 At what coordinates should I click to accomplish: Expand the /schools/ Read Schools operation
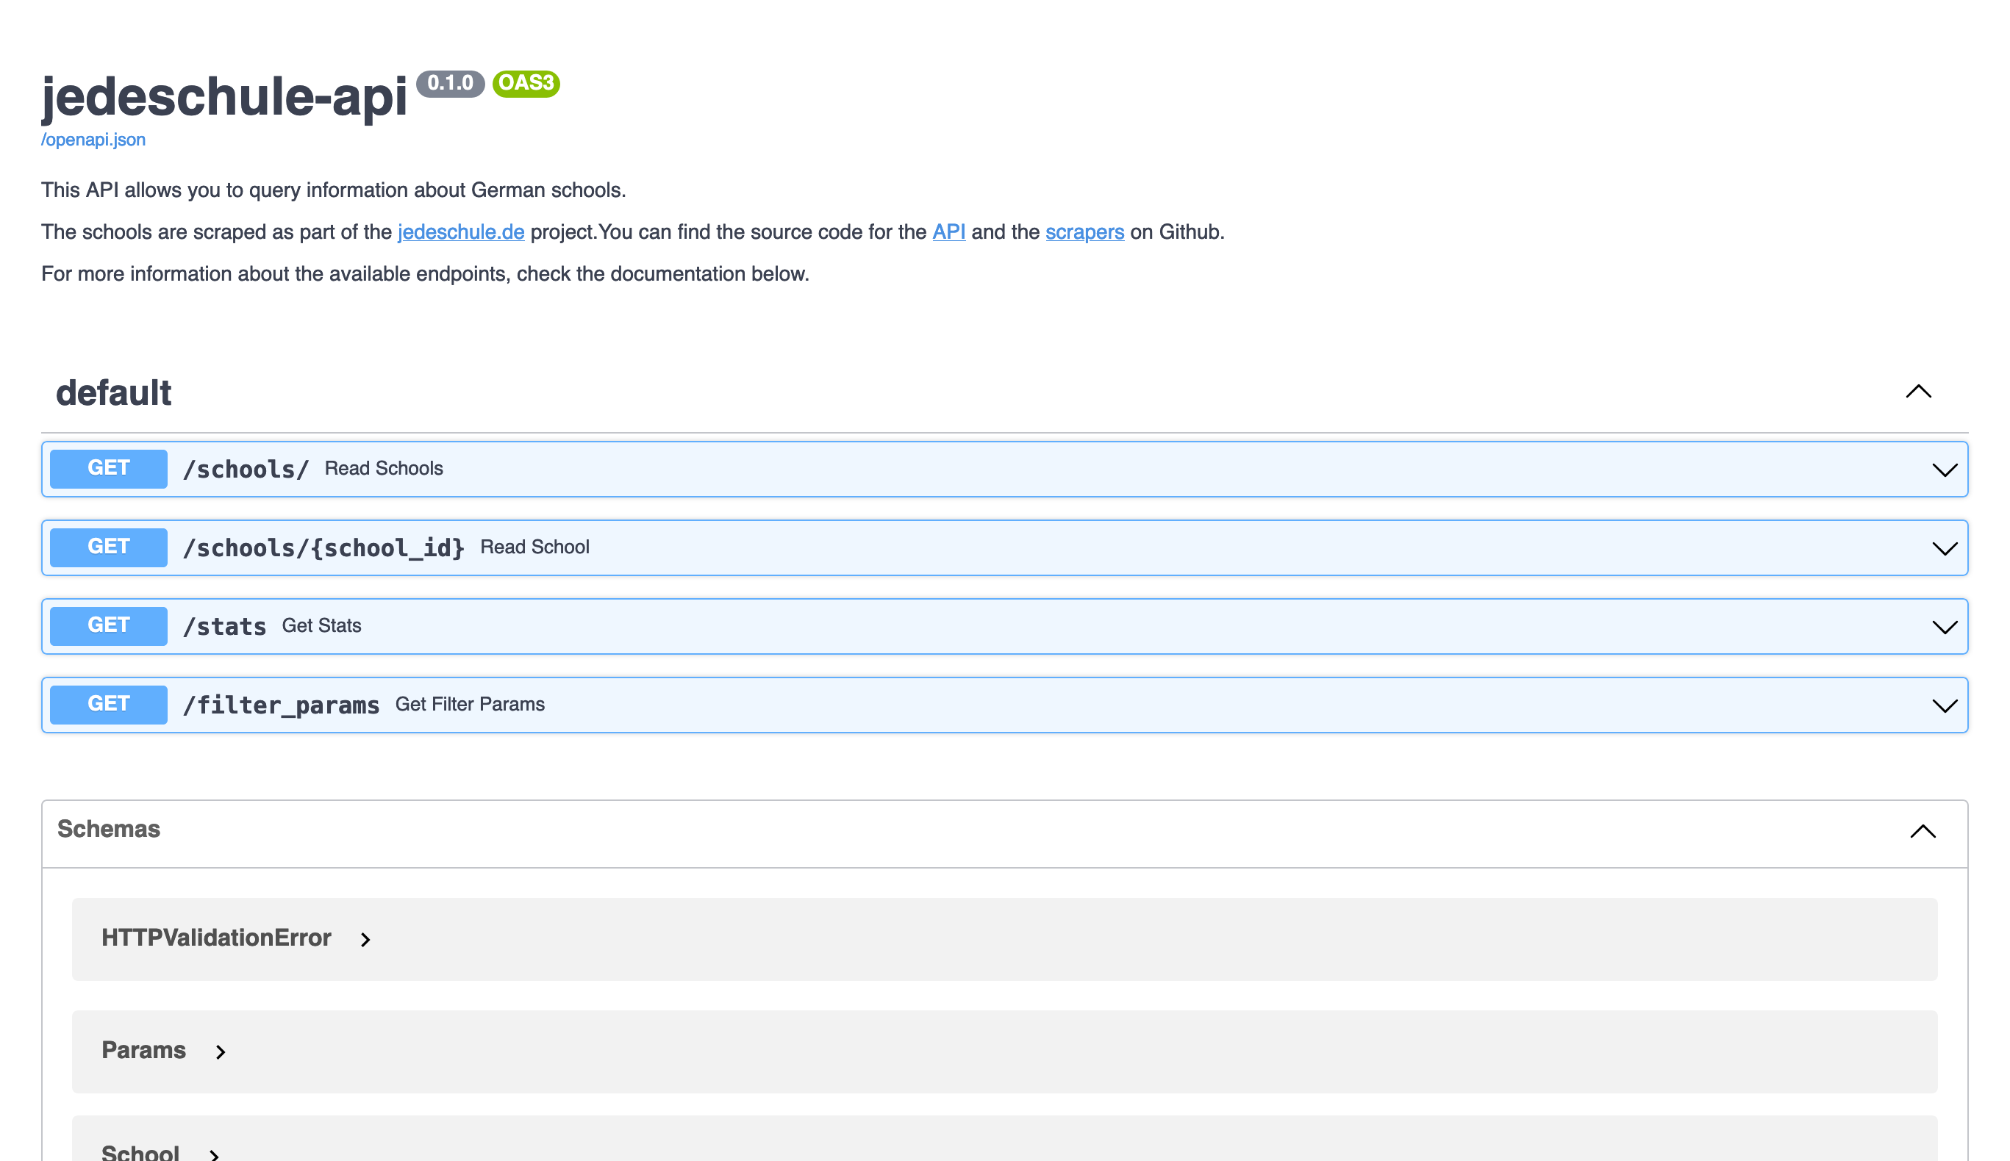pos(1945,469)
